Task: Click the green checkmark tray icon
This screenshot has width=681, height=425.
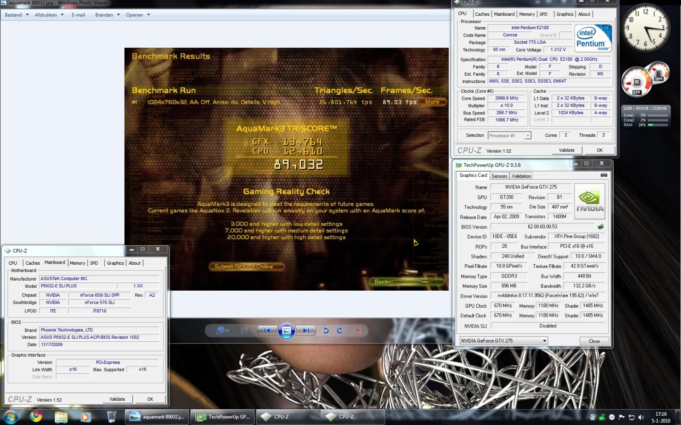Action: [x=602, y=417]
